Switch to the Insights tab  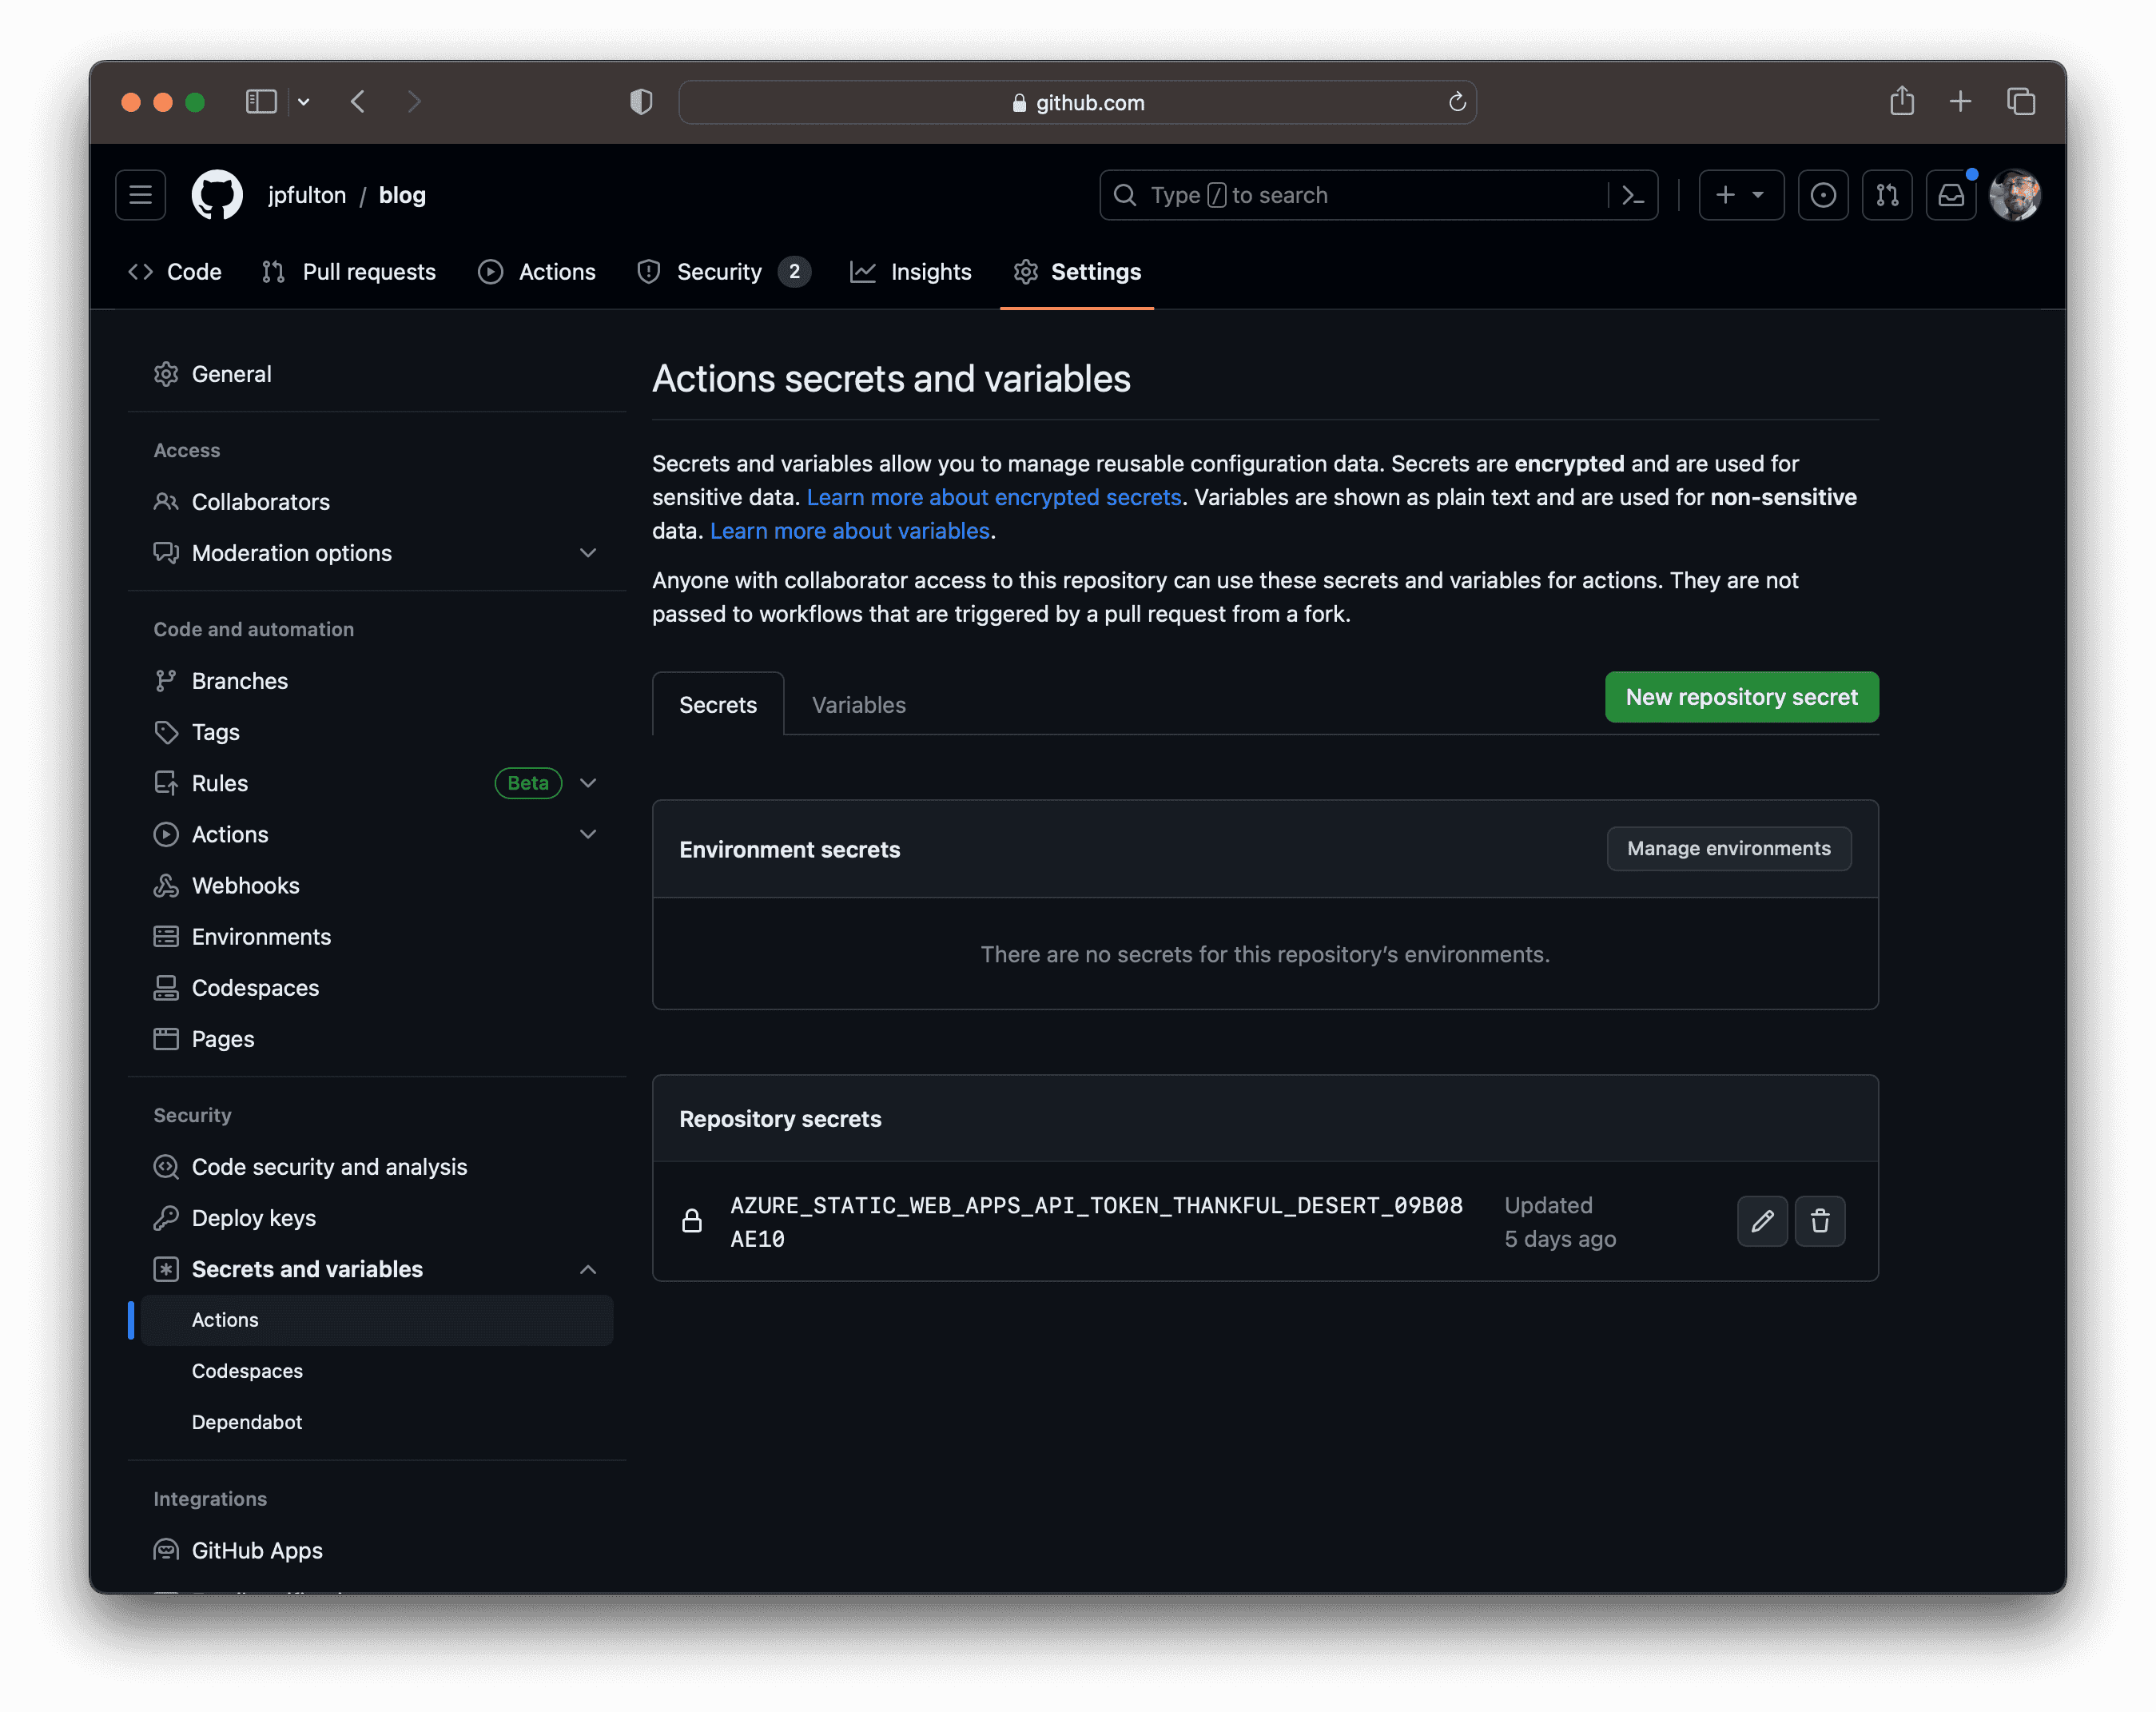911,272
